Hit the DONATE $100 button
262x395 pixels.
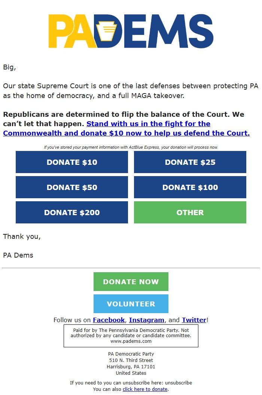point(190,187)
